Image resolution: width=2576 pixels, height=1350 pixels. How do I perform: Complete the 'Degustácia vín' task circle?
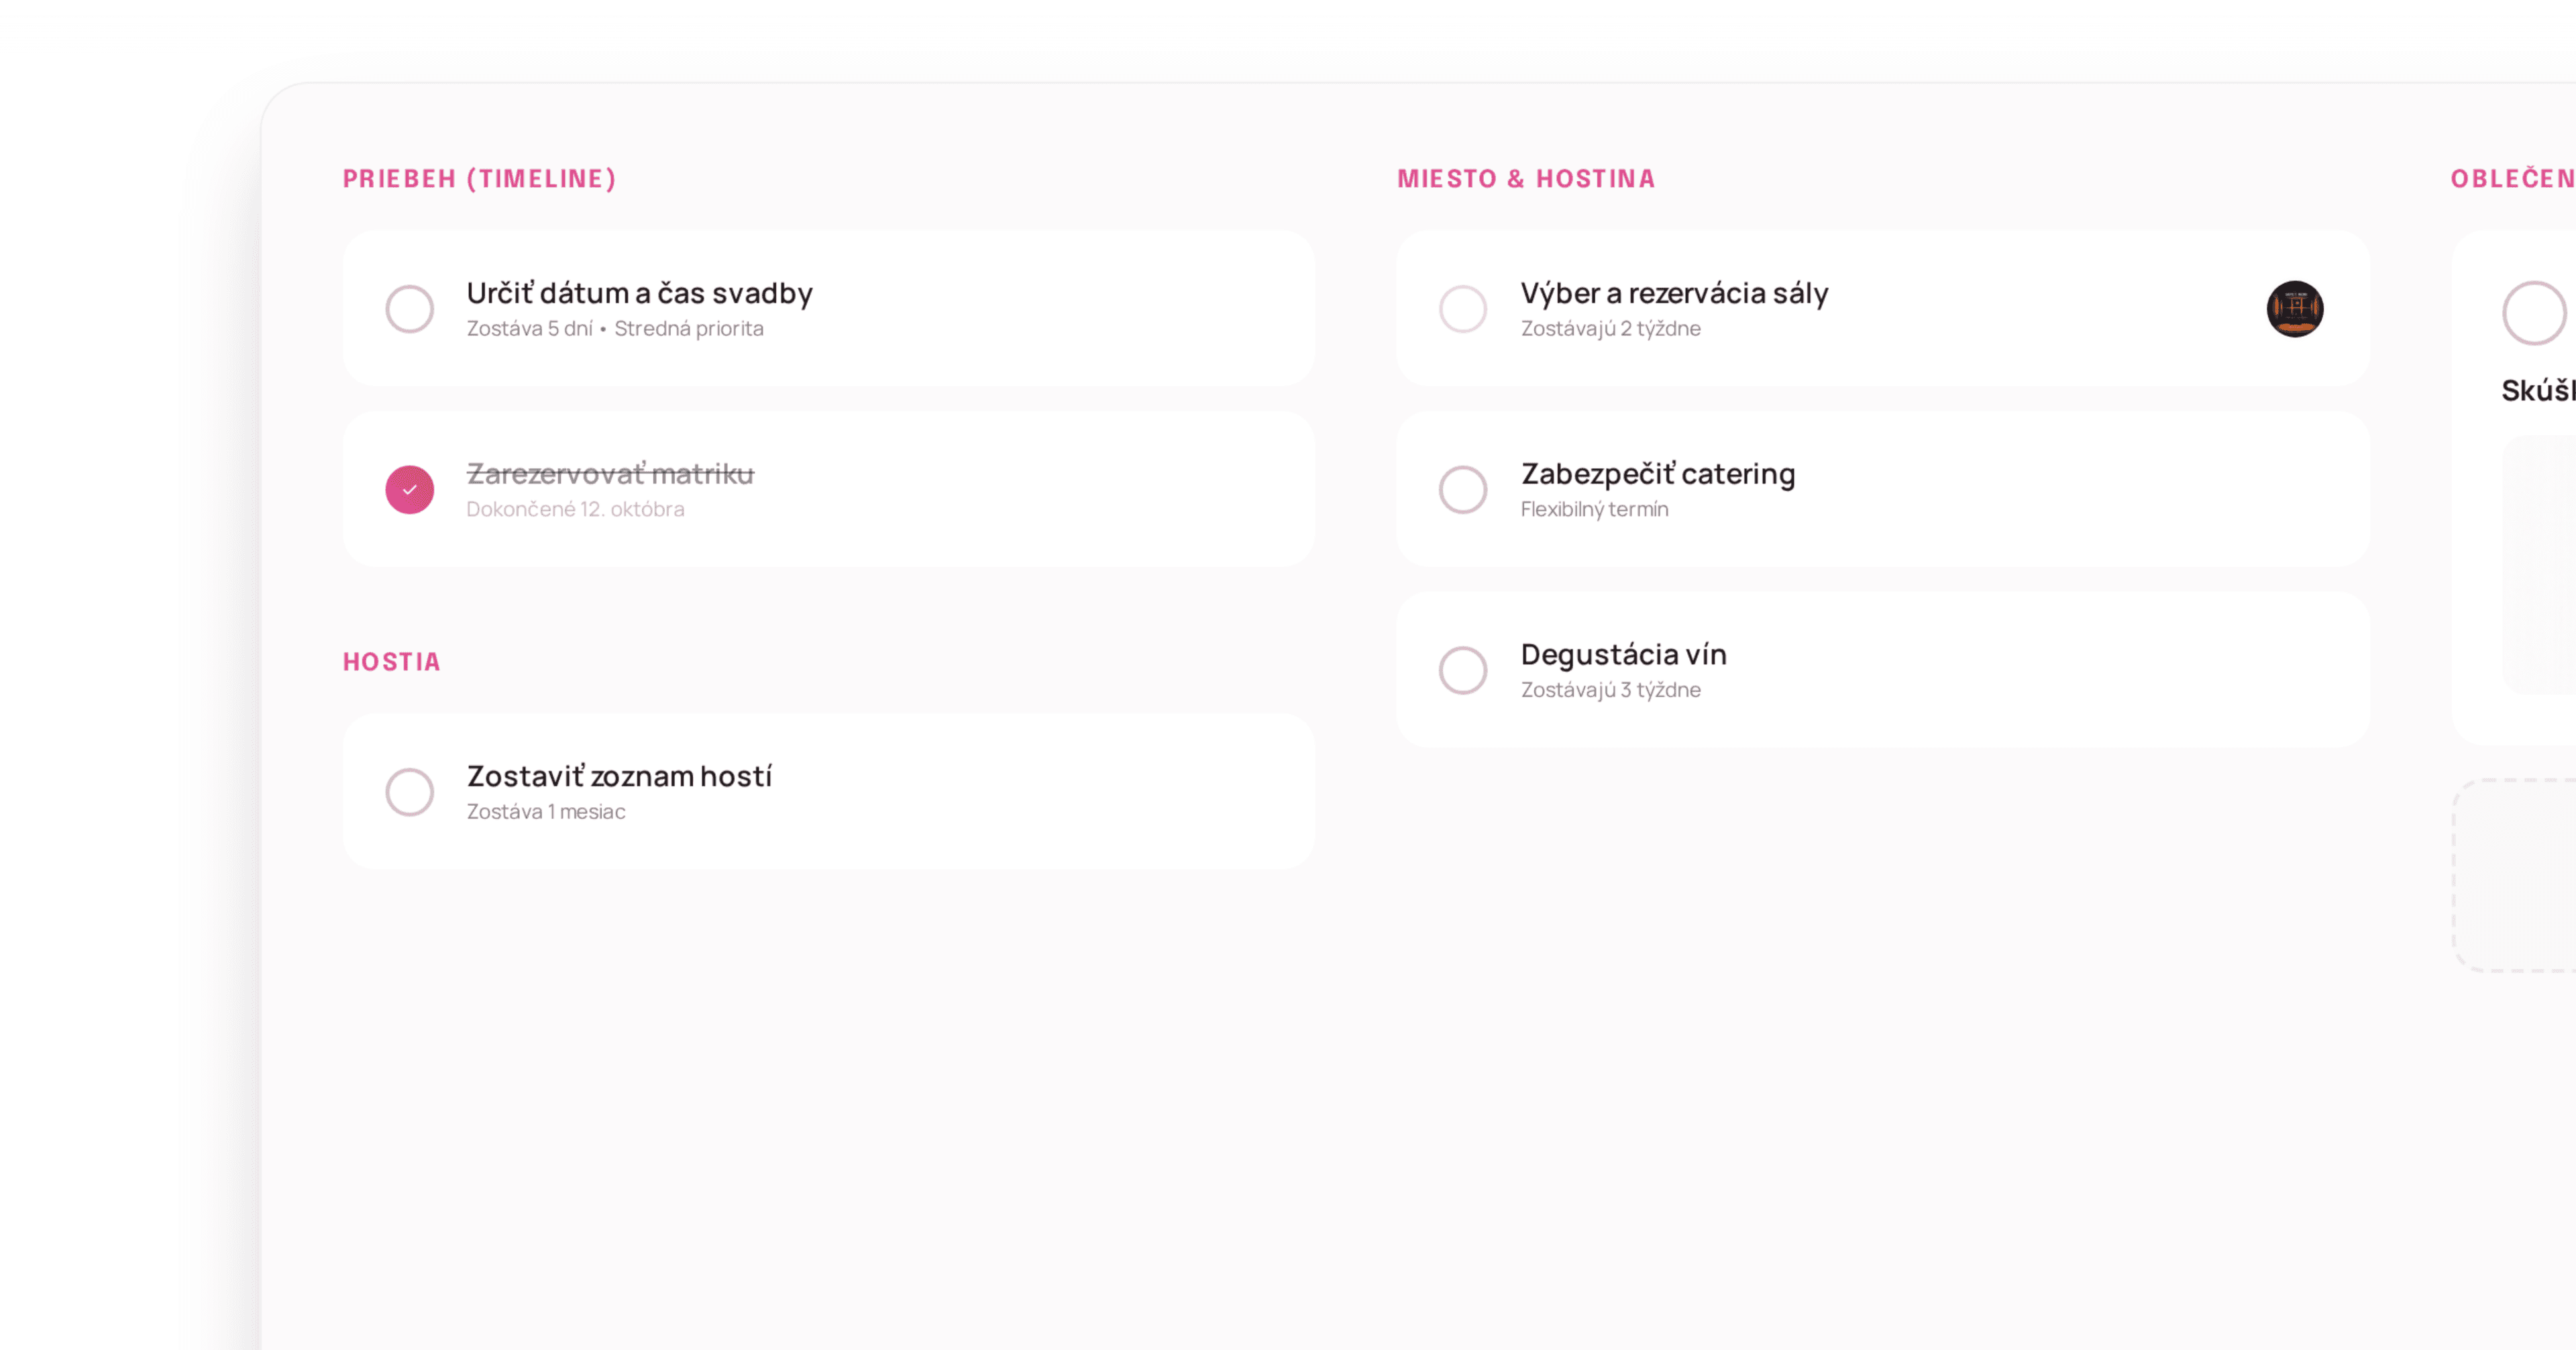pyautogui.click(x=1463, y=670)
